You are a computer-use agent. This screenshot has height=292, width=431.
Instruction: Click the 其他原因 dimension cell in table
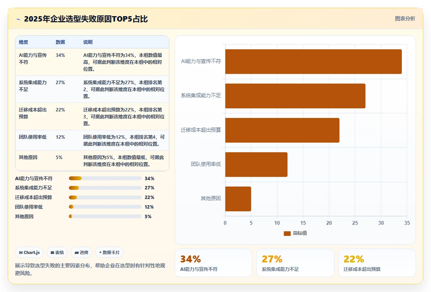[28, 157]
